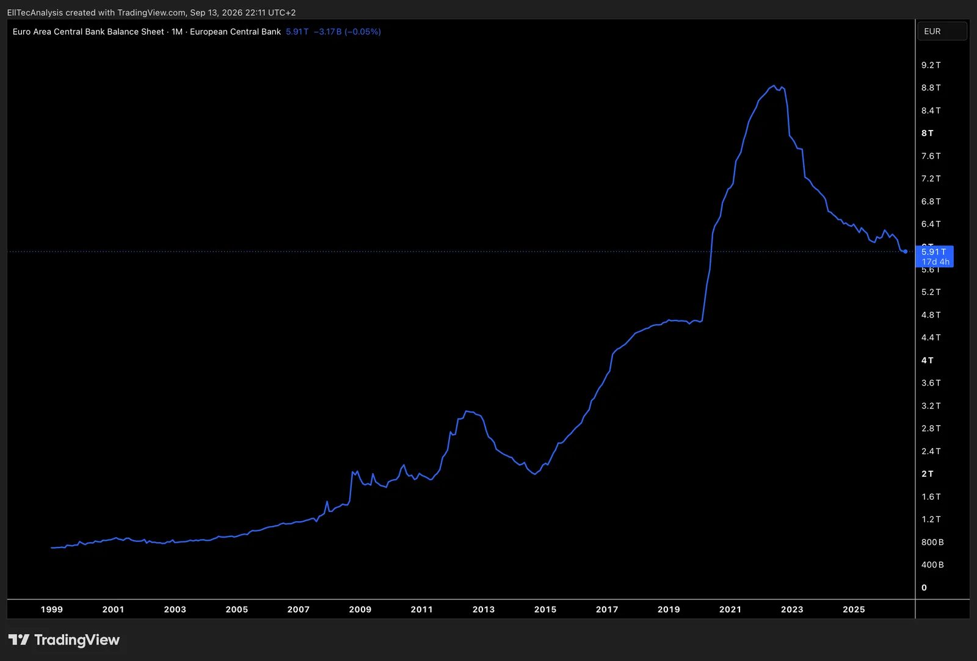Click the '2015' year on the time axis
The width and height of the screenshot is (977, 661).
tap(545, 609)
